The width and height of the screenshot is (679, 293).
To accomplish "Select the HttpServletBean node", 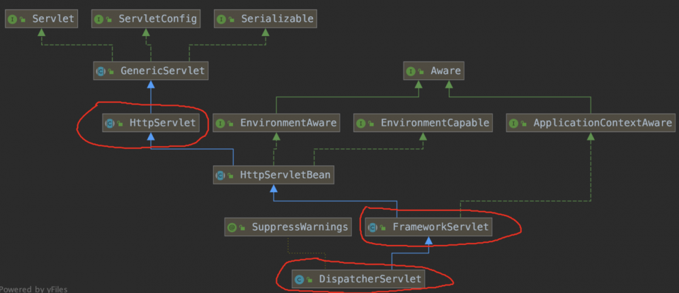I will 274,175.
